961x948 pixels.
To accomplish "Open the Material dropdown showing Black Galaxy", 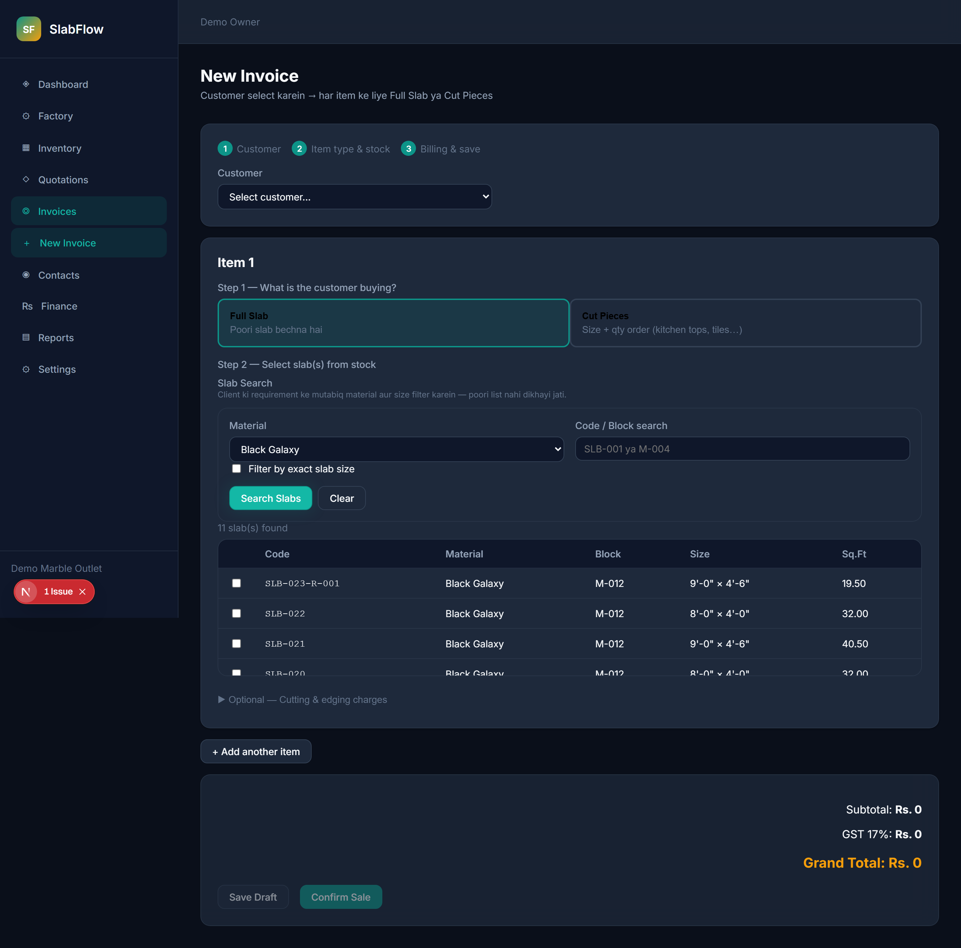I will 396,450.
